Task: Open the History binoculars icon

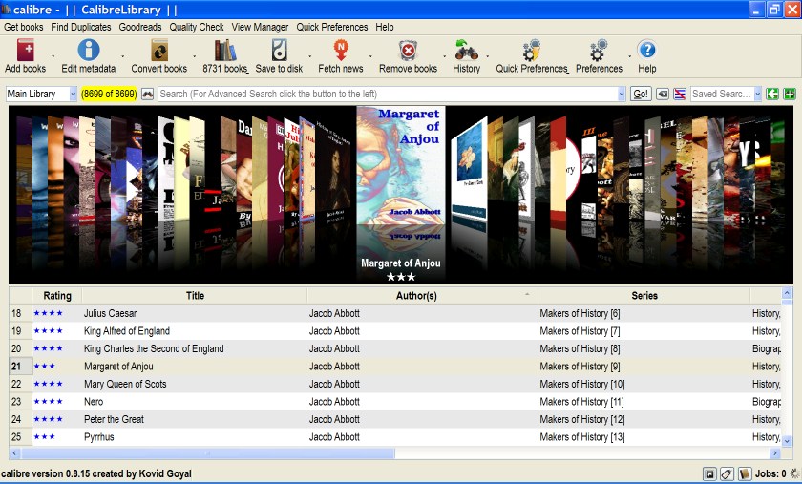Action: [x=466, y=51]
